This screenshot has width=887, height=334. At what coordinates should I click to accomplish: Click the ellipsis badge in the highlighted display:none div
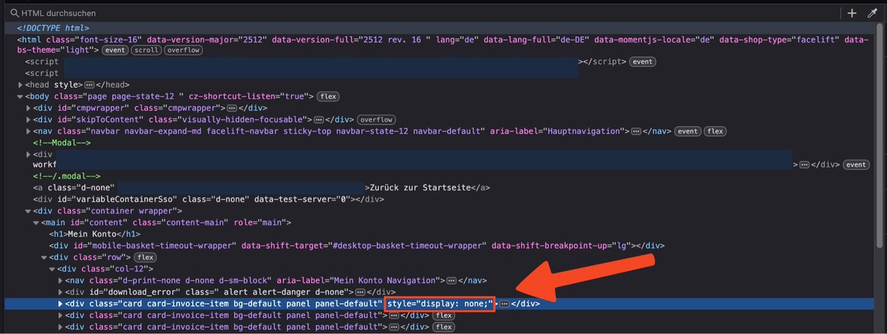pos(504,304)
